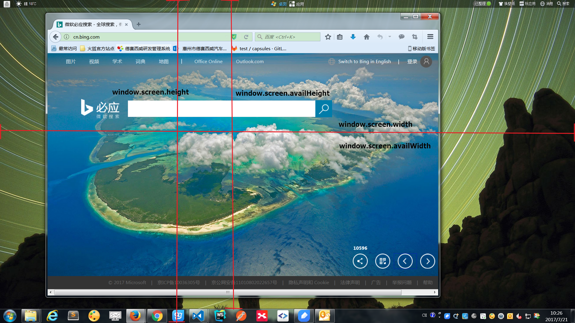Viewport: 575px width, 323px height.
Task: Click the Firefox home icon
Action: [367, 37]
